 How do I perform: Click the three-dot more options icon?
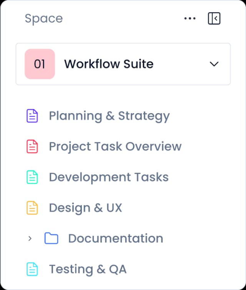pos(190,18)
